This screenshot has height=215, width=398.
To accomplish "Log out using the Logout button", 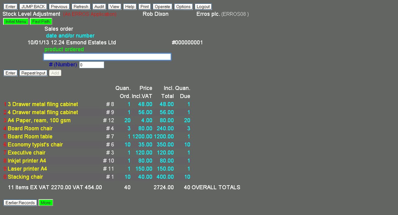I will click(x=203, y=7).
